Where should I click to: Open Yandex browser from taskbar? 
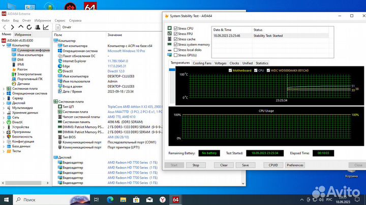point(163,199)
